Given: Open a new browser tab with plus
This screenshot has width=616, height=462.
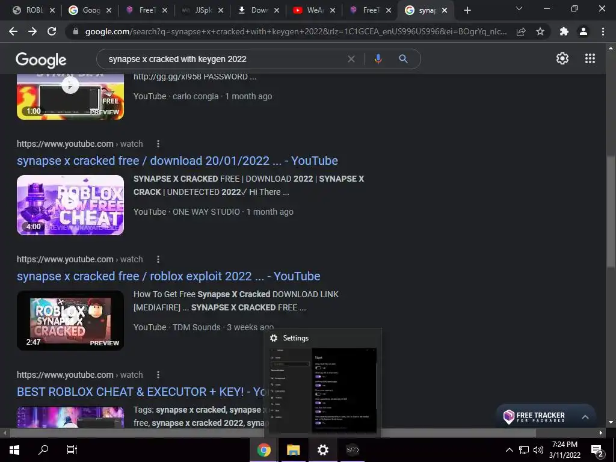Looking at the screenshot, I should click(467, 11).
